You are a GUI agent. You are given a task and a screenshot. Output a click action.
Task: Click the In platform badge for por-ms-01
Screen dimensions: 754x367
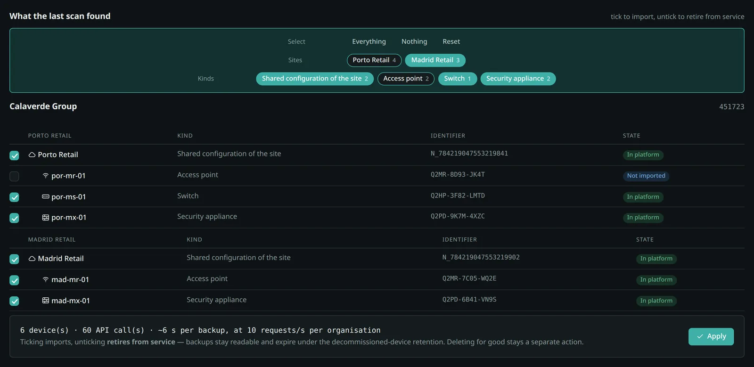(x=643, y=197)
